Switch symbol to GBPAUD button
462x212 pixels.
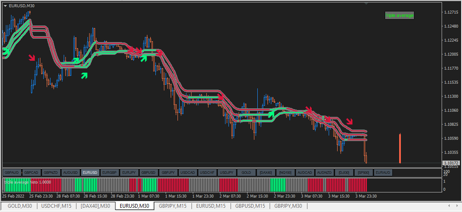click(x=12, y=172)
